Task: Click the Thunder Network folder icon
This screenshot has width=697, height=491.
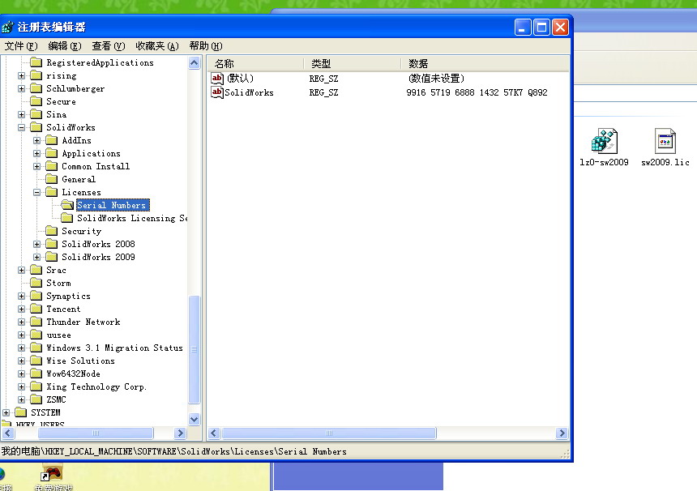Action: tap(36, 322)
